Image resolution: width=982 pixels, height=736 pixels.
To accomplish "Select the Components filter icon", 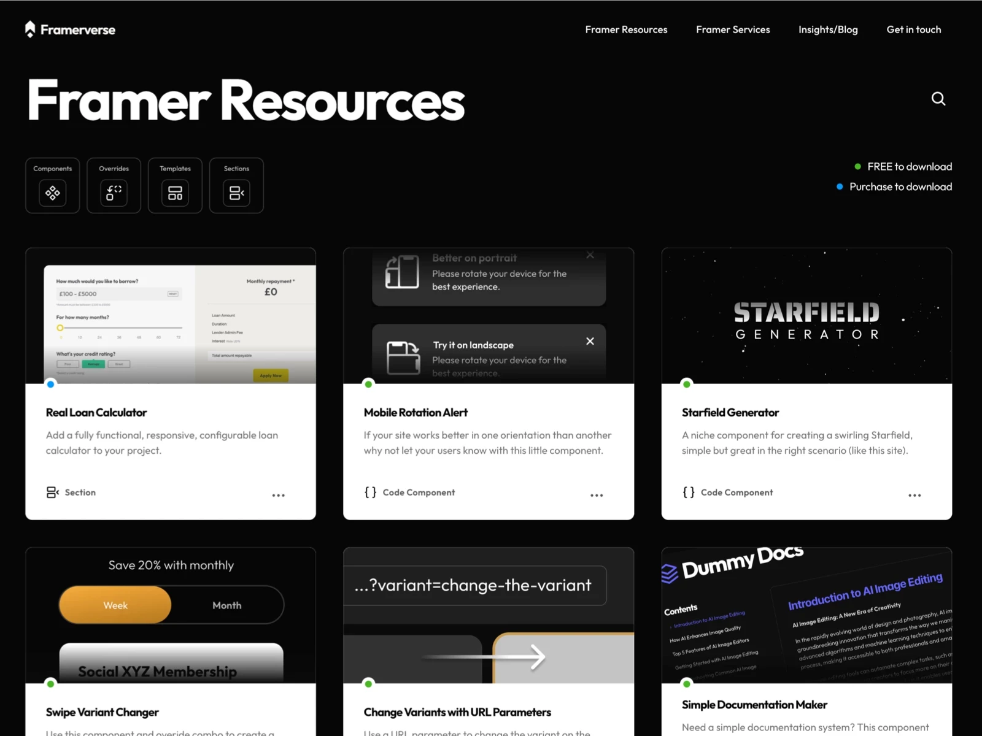I will coord(52,193).
